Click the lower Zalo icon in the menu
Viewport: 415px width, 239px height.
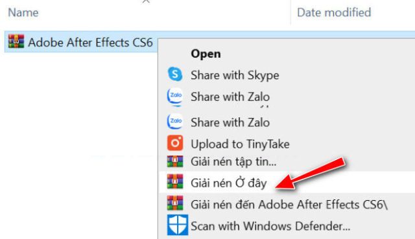175,121
